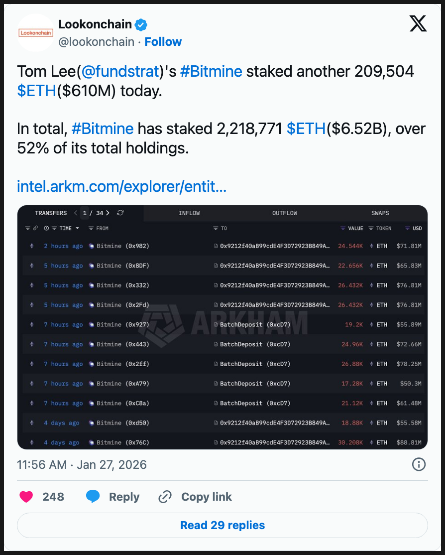Screen dimensions: 445x555
Task: Click the verified badge next to Lookonchain
Action: point(141,24)
